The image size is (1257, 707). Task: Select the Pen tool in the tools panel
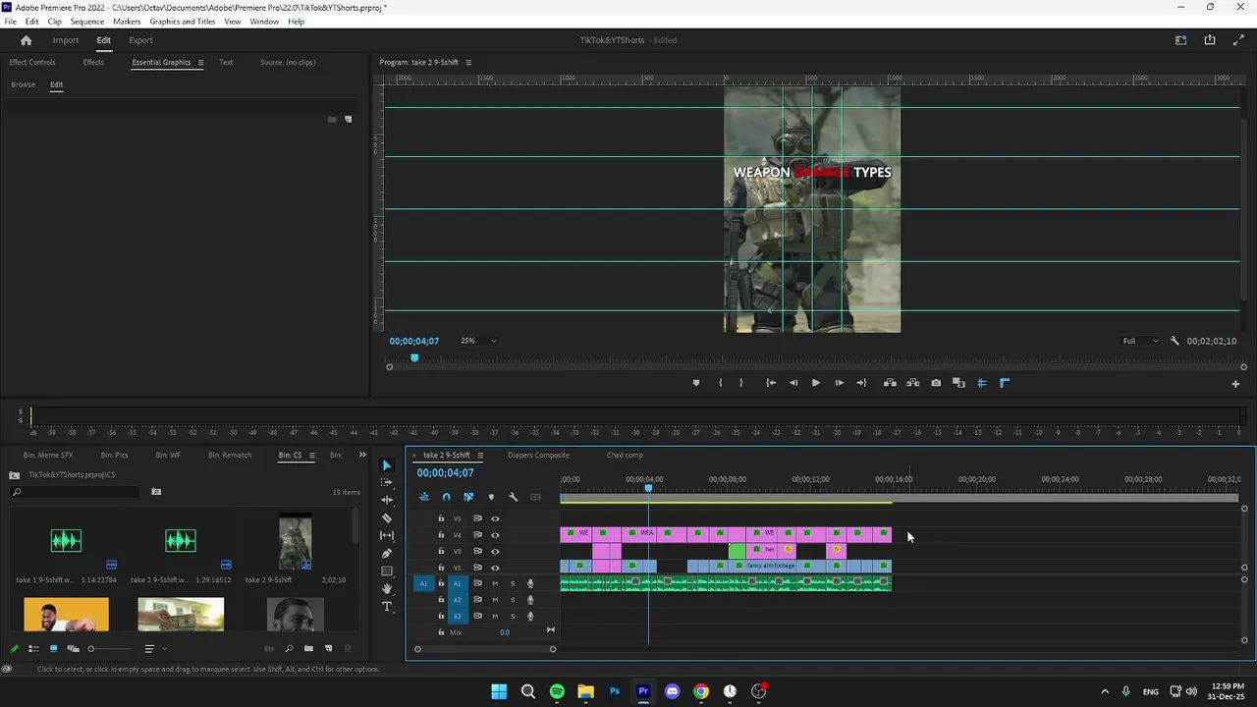point(387,554)
